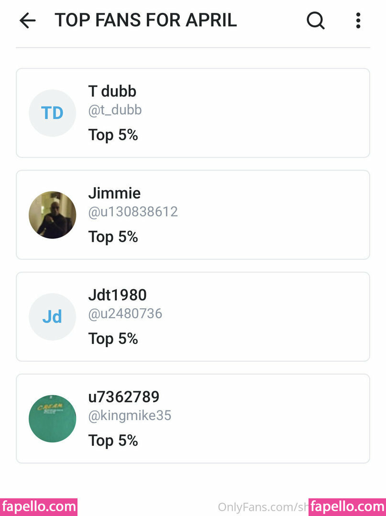The height and width of the screenshot is (516, 386).
Task: Tap the Jd initials avatar
Action: pyautogui.click(x=52, y=317)
